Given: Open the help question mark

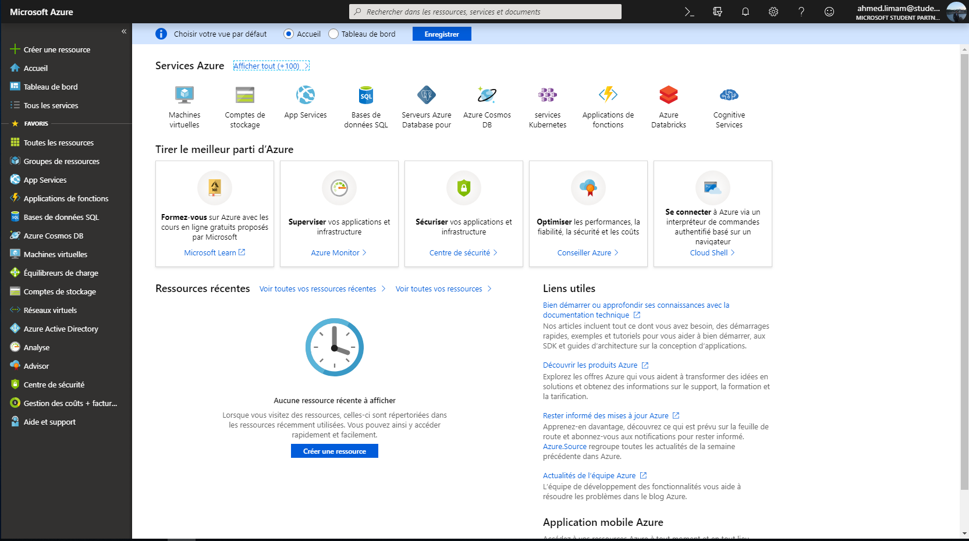Looking at the screenshot, I should click(x=801, y=12).
